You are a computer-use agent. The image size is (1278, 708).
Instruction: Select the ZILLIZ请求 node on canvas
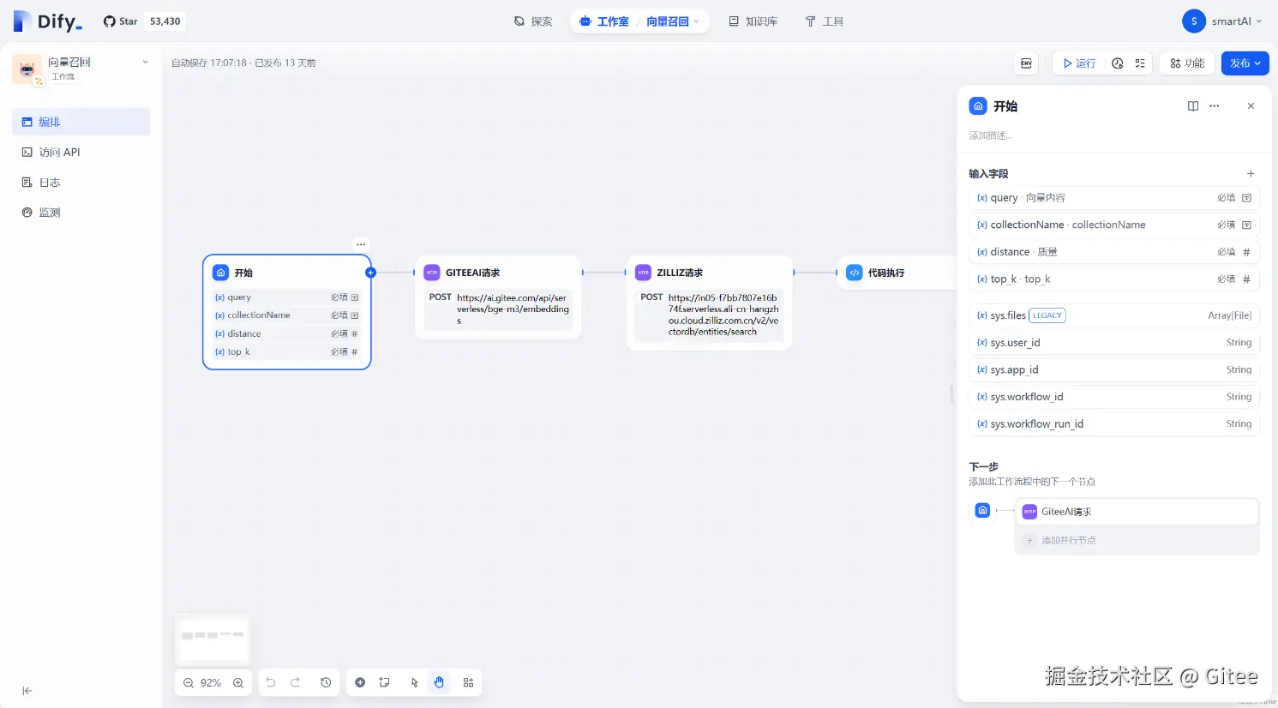tap(709, 303)
